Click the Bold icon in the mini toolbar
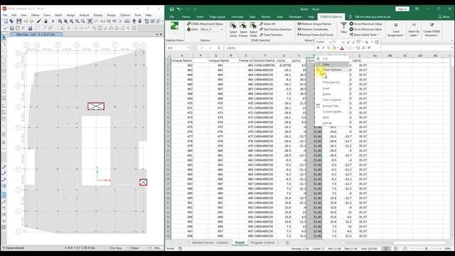 coord(318,48)
